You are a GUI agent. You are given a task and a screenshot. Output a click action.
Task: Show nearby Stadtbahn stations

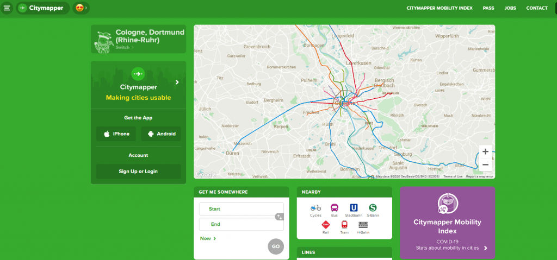tap(354, 211)
